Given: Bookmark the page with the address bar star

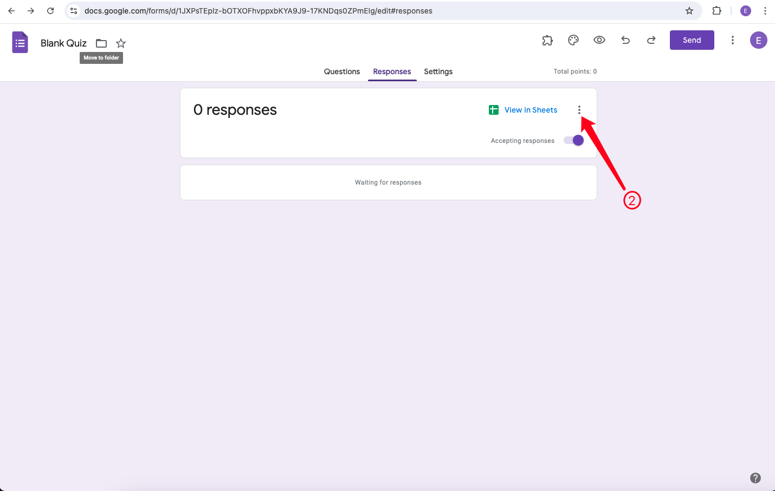Looking at the screenshot, I should 689,11.
